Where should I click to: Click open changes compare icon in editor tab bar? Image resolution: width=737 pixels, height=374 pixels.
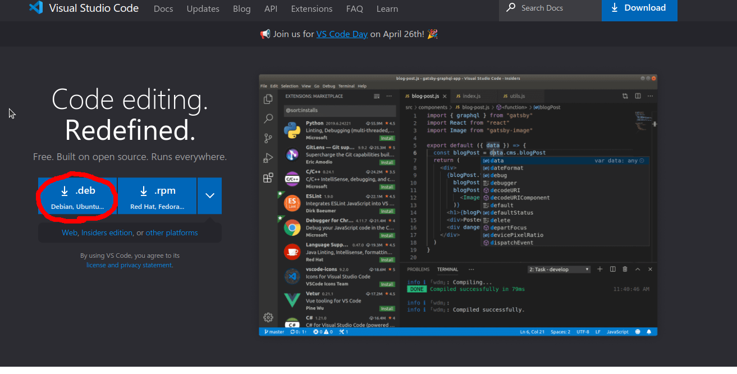click(x=625, y=96)
